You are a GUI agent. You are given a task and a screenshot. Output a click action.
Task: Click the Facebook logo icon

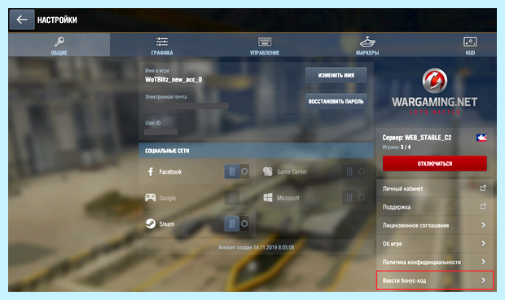pyautogui.click(x=151, y=171)
